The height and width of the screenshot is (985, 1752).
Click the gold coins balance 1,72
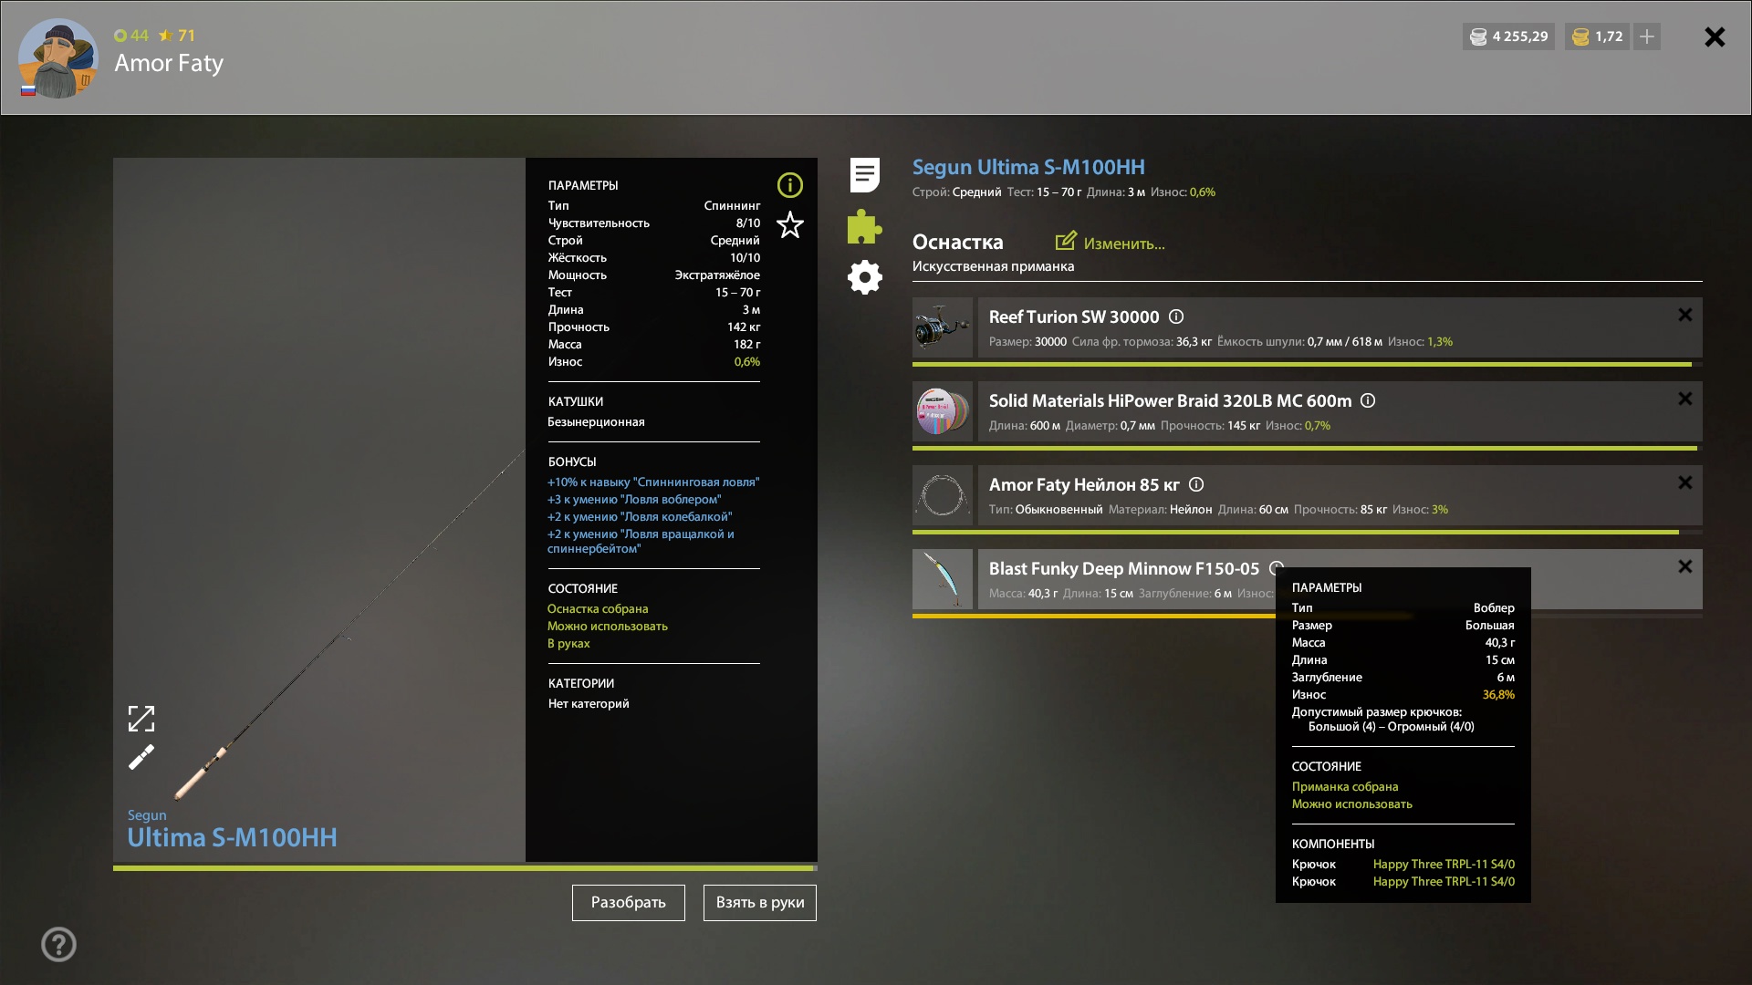1597,36
